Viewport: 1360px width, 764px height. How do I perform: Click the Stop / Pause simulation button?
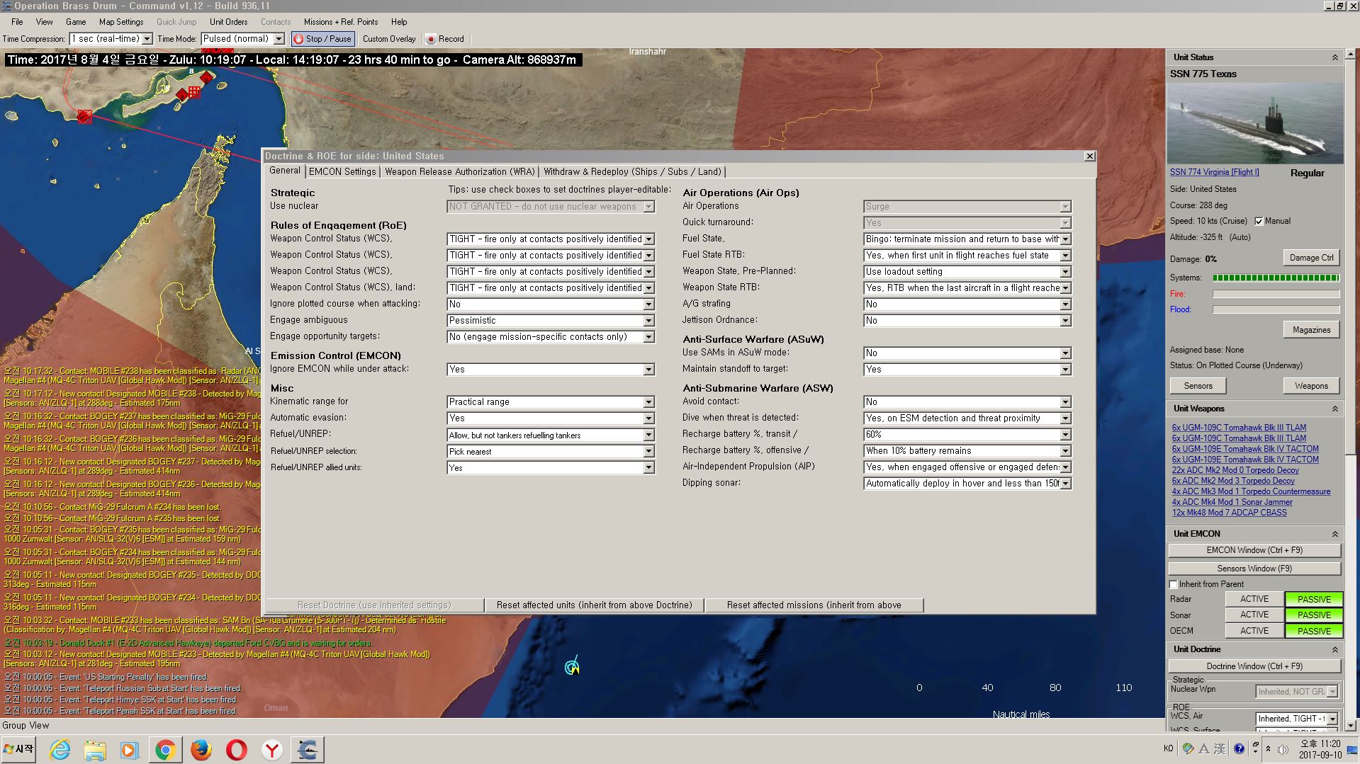(x=322, y=39)
